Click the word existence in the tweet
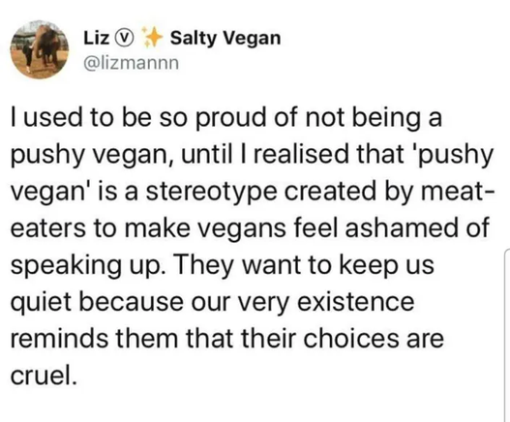This screenshot has width=510, height=422. pos(356,302)
